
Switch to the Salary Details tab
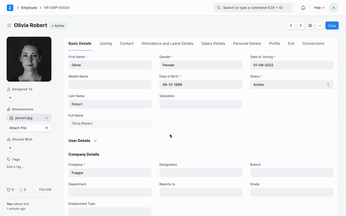click(213, 44)
